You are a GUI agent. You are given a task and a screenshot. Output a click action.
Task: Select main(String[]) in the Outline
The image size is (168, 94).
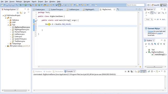159,55
